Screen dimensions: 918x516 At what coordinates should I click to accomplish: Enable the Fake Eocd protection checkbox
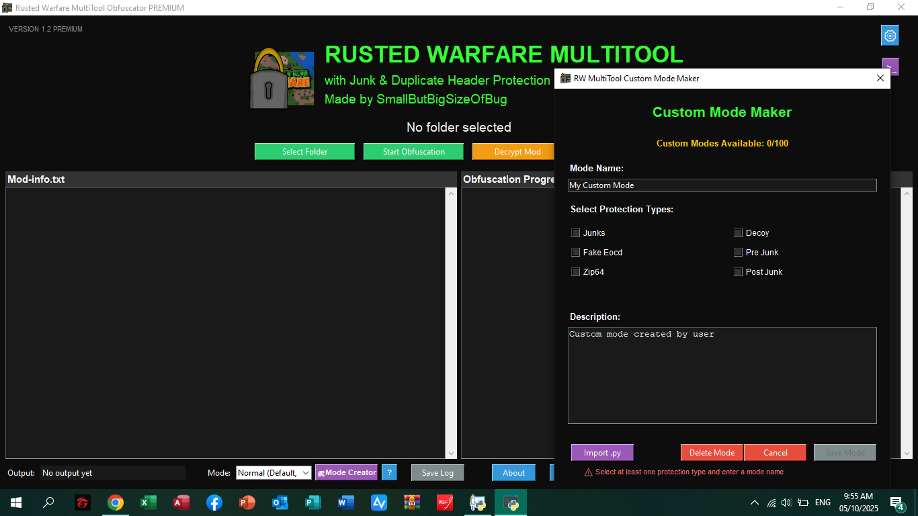[575, 253]
